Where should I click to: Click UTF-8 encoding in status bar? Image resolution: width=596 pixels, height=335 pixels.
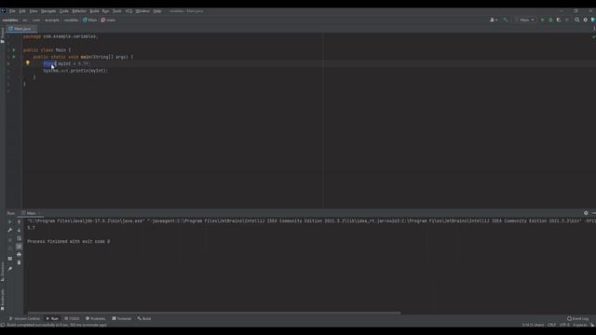click(x=564, y=325)
